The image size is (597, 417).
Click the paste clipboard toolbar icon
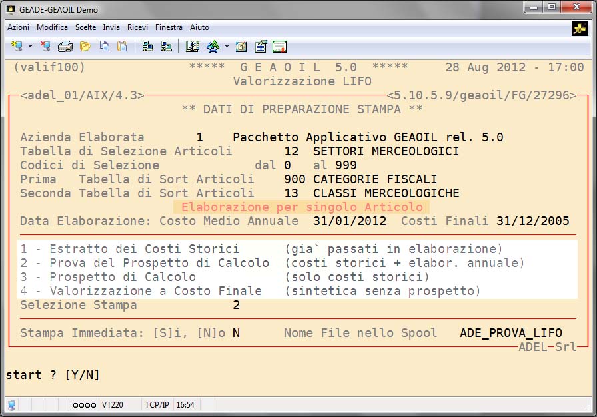(x=123, y=47)
